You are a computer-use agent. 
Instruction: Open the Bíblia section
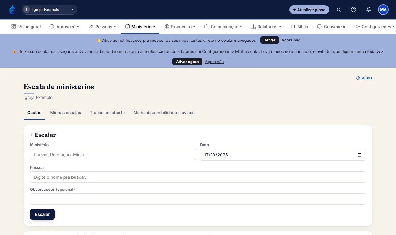299,27
